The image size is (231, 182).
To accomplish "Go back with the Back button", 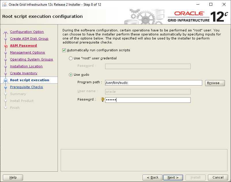I will coord(153,177).
